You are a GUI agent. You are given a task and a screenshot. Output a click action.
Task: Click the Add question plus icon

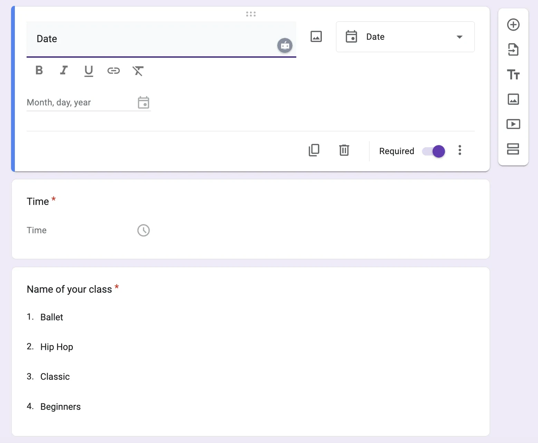pos(513,25)
